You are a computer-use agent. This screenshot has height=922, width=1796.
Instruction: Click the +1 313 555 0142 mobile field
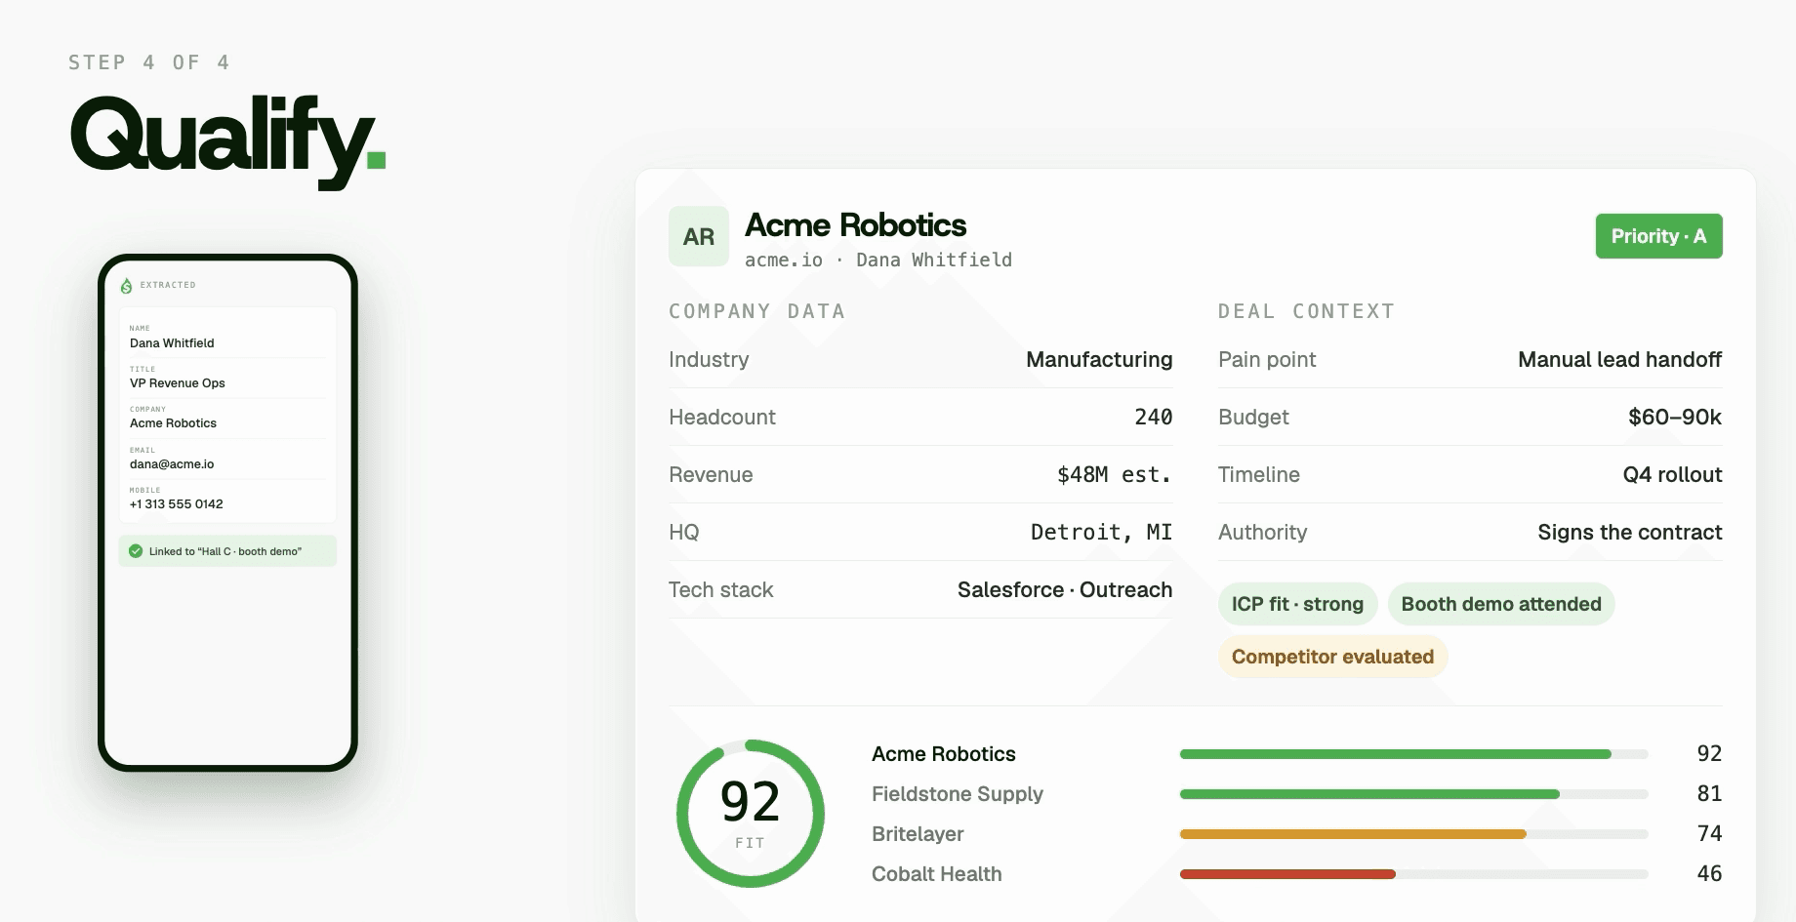click(227, 499)
